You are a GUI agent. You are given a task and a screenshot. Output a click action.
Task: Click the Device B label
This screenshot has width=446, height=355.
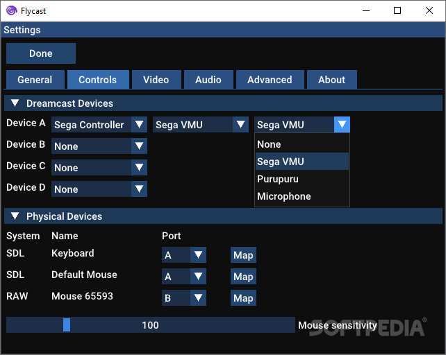tap(26, 144)
